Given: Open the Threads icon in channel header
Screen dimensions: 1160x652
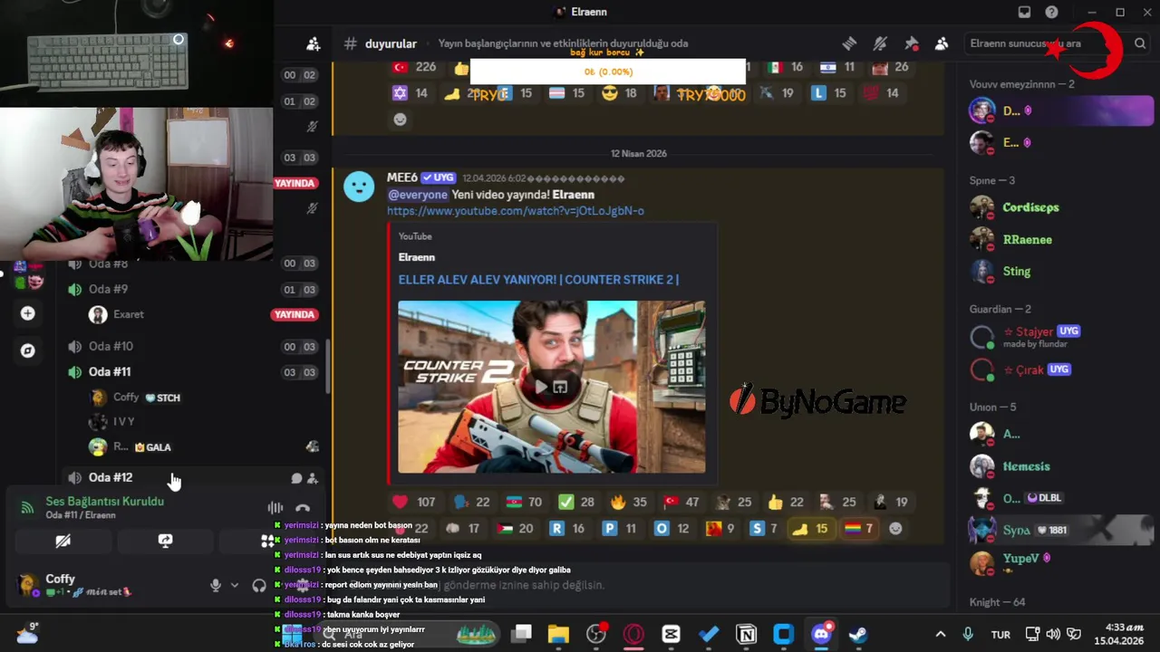Looking at the screenshot, I should click(849, 43).
